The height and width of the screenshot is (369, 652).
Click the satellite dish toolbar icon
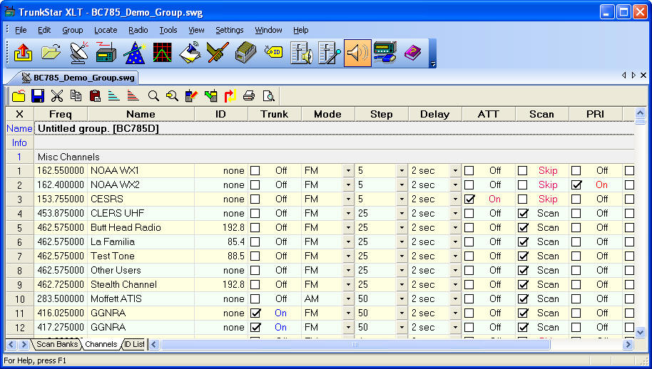pyautogui.click(x=78, y=53)
